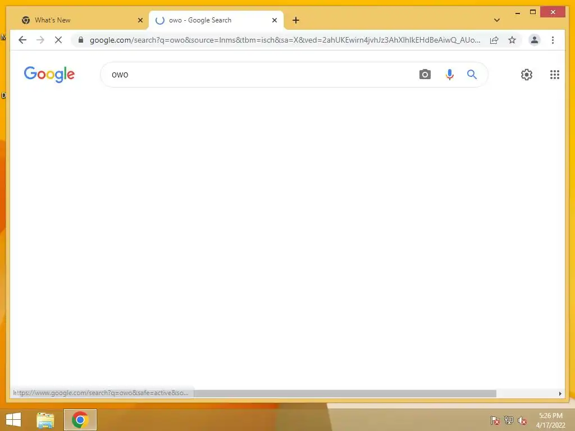Open the Action Center flag icon
The height and width of the screenshot is (431, 575).
tap(495, 420)
